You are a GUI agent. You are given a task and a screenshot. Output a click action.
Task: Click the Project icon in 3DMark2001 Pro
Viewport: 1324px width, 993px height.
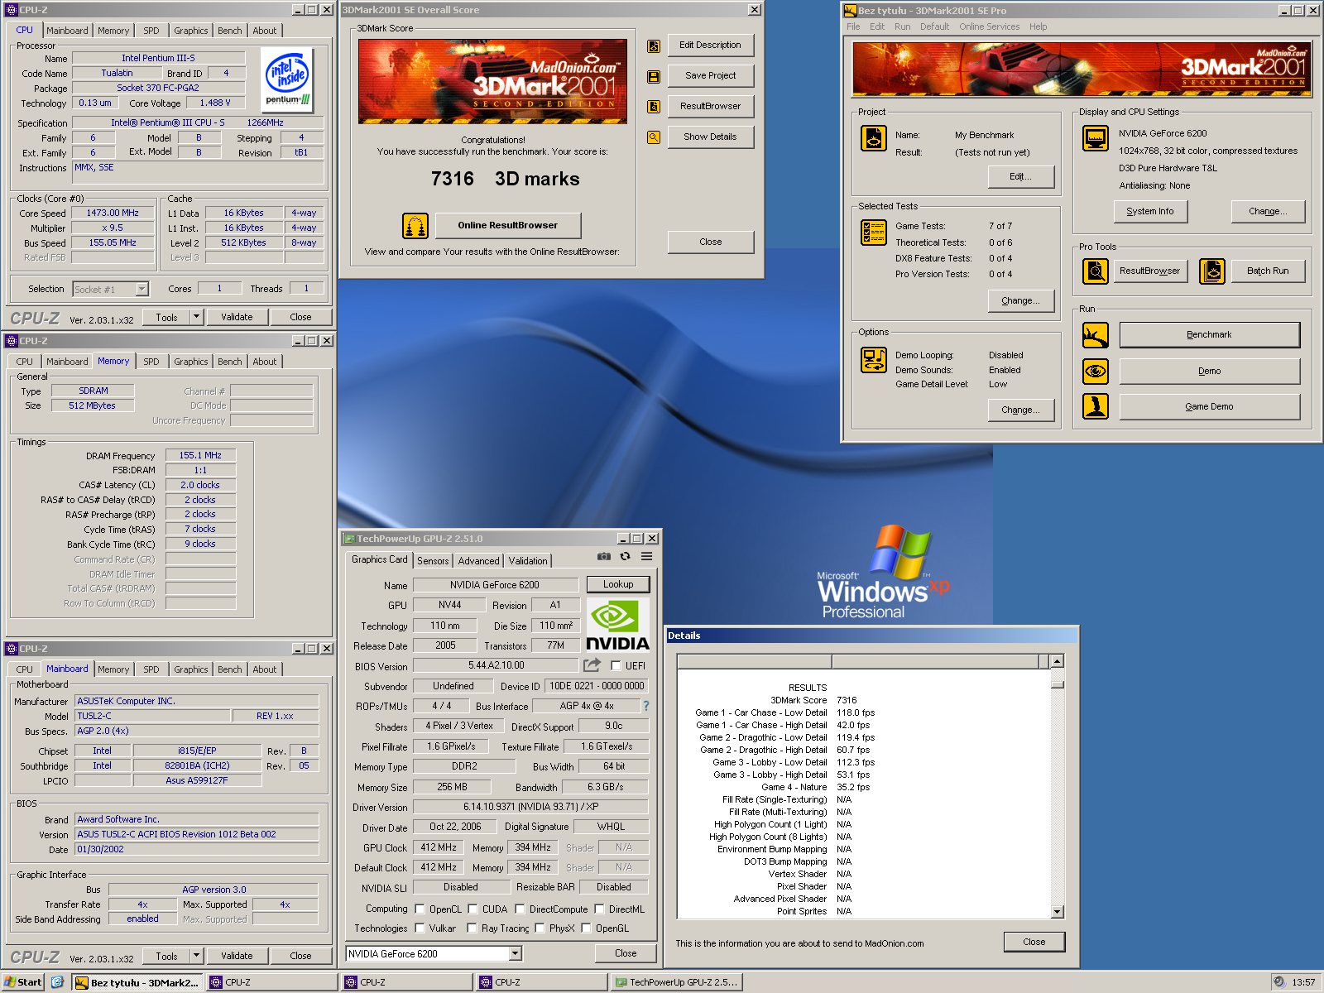(x=874, y=138)
